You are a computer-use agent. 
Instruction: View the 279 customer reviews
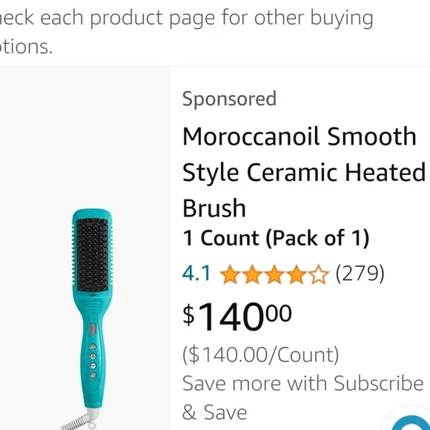coord(360,274)
